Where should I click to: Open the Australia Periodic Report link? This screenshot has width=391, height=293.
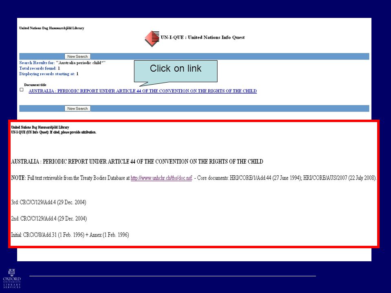point(143,91)
